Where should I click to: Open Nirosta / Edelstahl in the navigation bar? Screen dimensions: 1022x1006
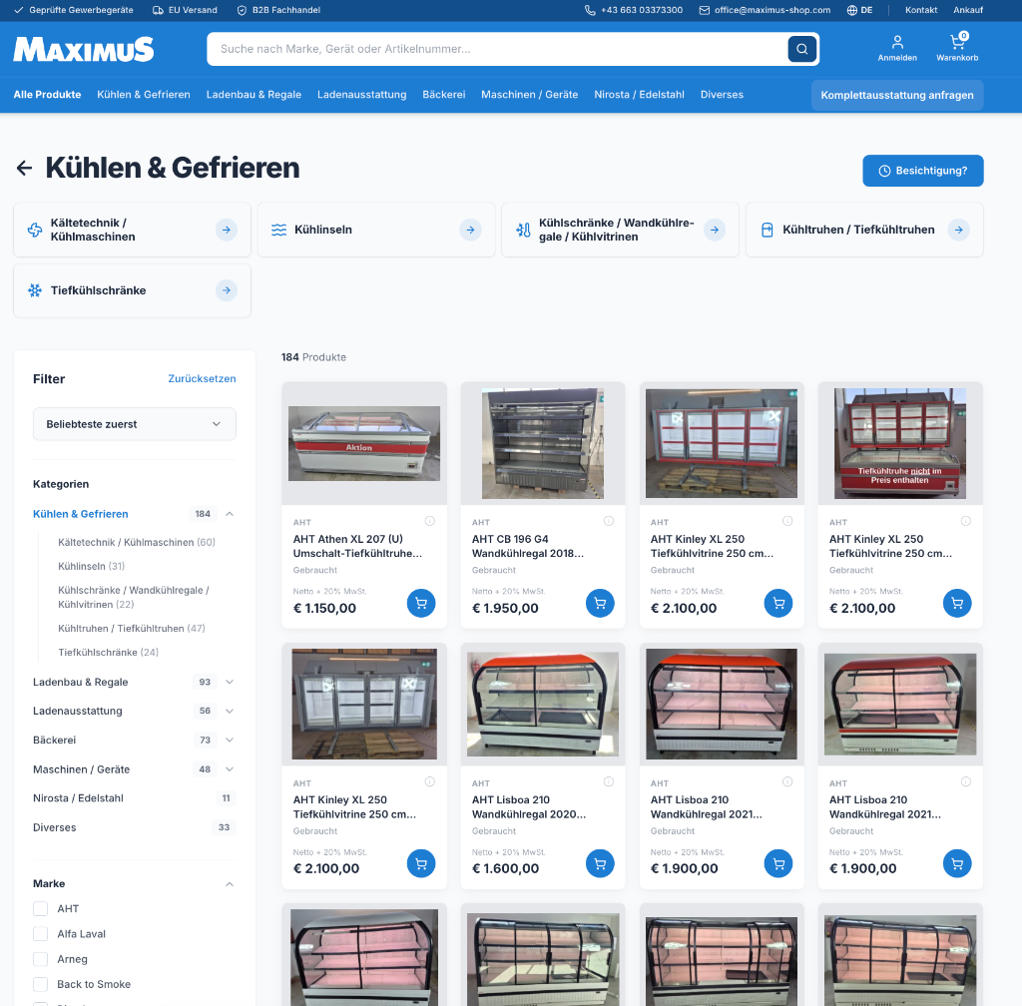coord(639,95)
